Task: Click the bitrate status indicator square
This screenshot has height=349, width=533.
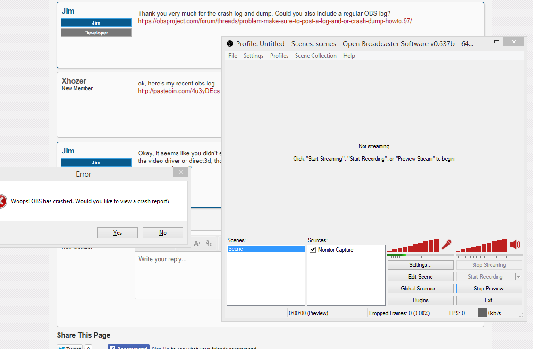Action: click(482, 313)
